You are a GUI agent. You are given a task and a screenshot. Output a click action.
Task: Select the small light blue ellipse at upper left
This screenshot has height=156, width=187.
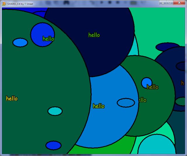20,43
